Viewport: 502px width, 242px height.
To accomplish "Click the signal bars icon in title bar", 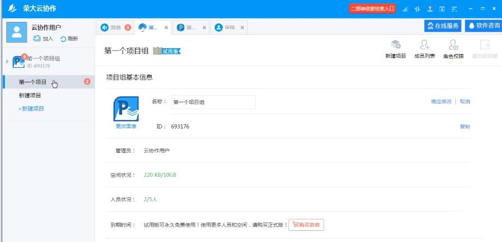I will [x=405, y=9].
